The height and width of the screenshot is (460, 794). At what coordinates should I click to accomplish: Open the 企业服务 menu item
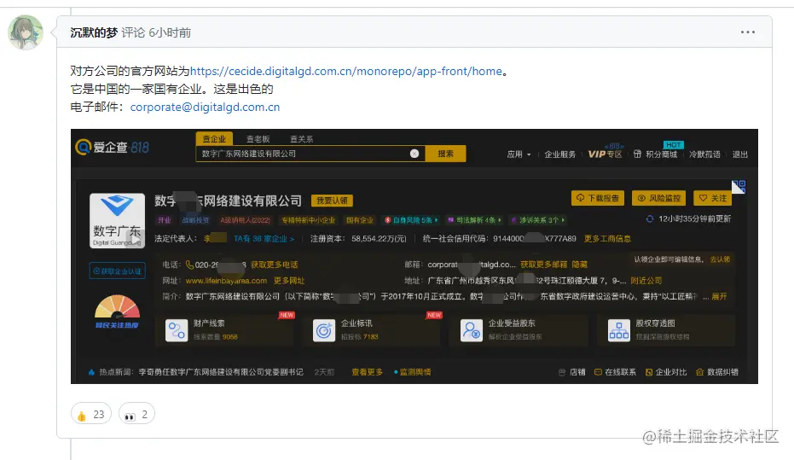[559, 154]
